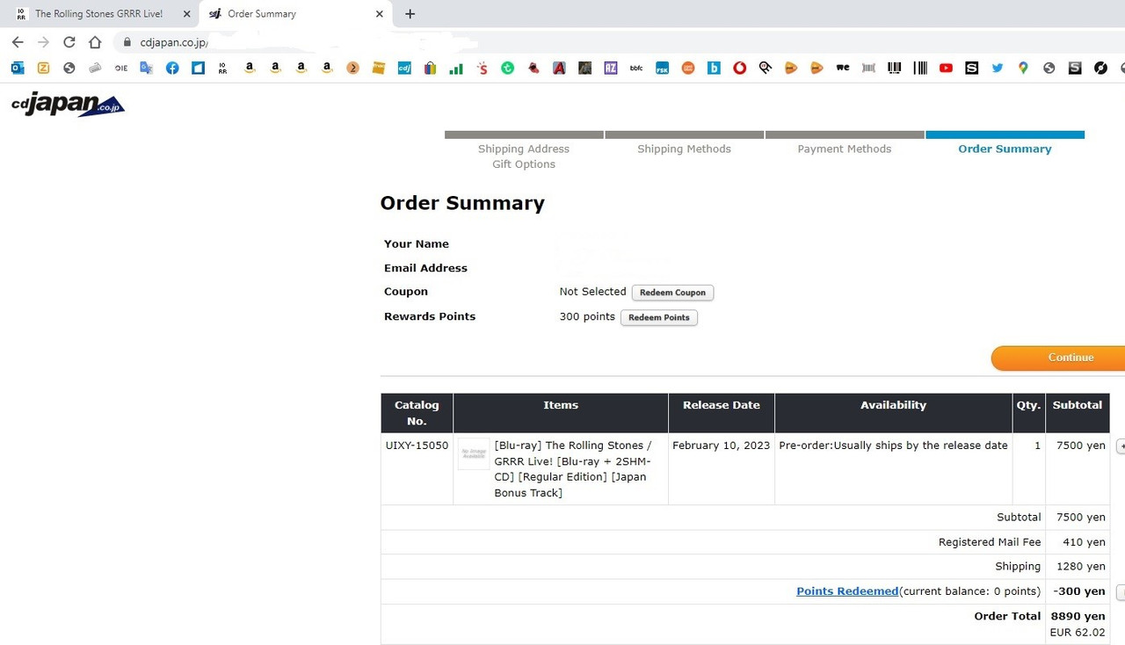Click the Redeem Coupon button
1125x645 pixels.
click(x=672, y=293)
